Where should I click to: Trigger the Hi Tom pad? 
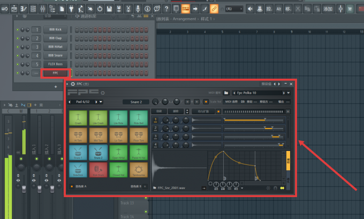point(78,135)
